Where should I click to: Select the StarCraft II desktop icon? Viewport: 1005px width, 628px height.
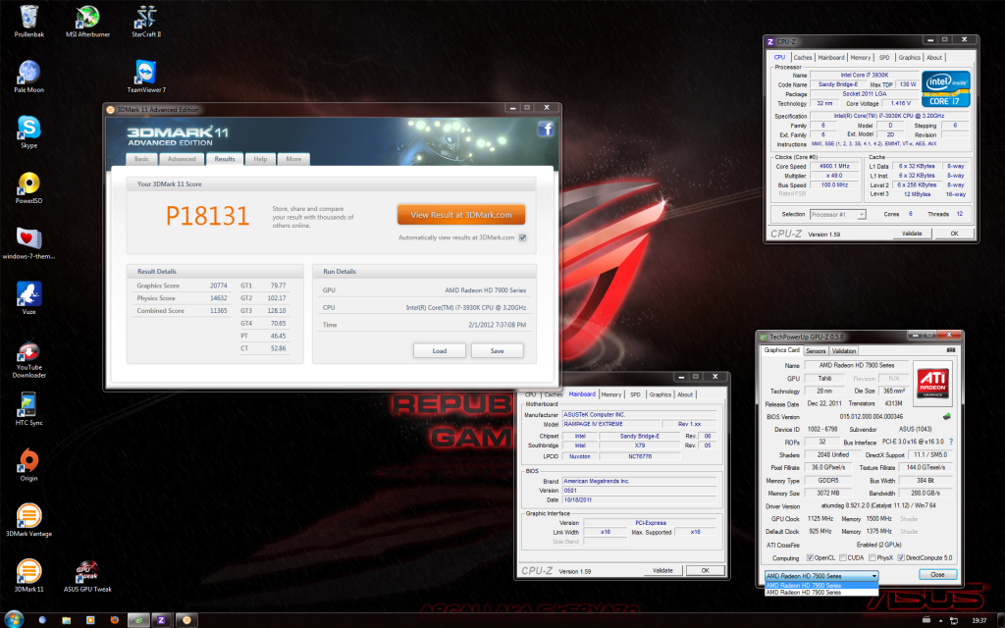click(x=146, y=21)
